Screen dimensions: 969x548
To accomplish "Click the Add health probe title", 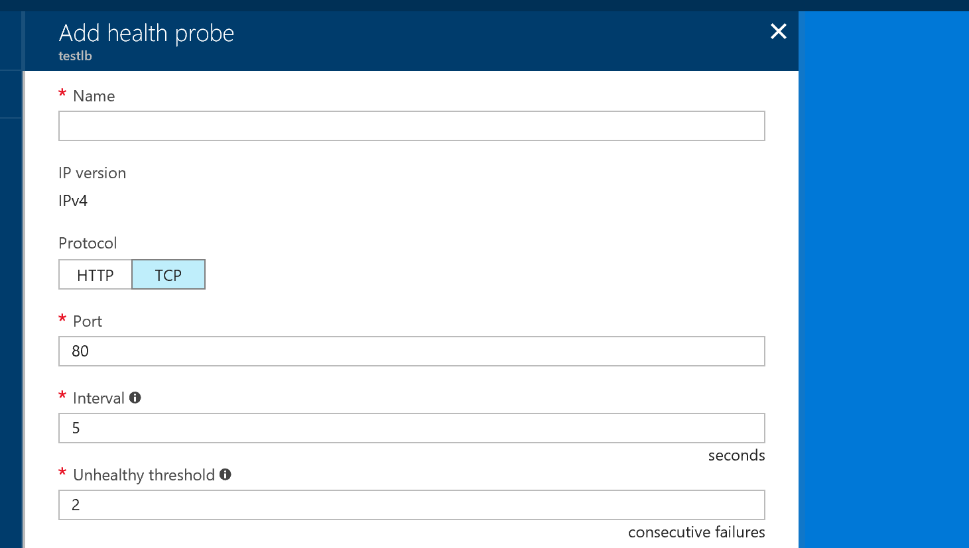I will (x=146, y=32).
